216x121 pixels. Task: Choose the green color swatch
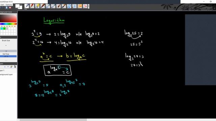(4, 29)
